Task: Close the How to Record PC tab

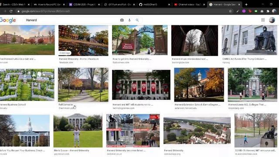Action: coord(64,4)
